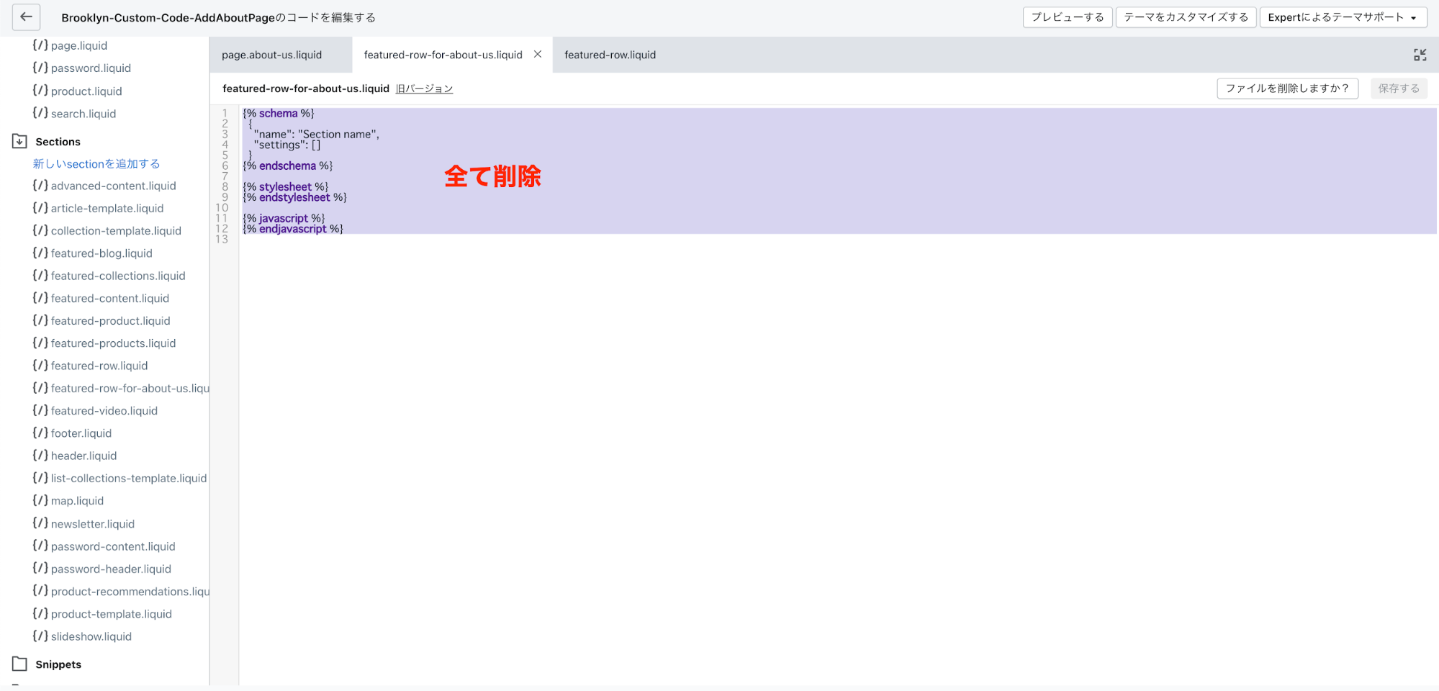Click the プレビューする button

(x=1067, y=17)
